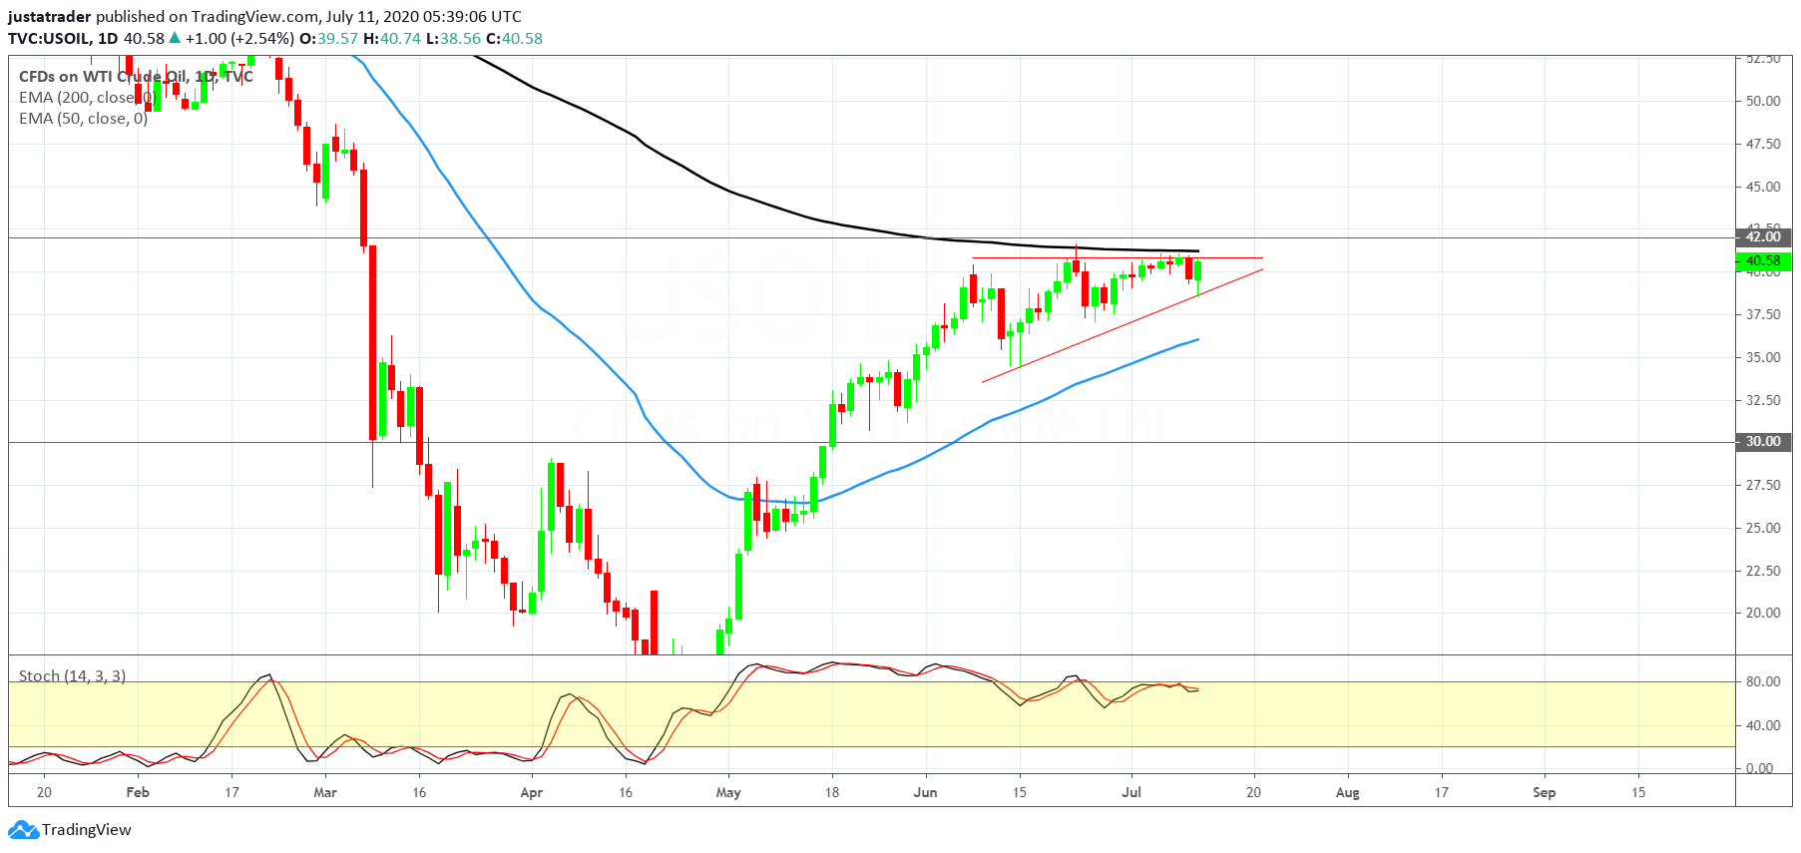Image resolution: width=1801 pixels, height=853 pixels.
Task: Click the TradingView brand text at bottom
Action: pos(87,830)
